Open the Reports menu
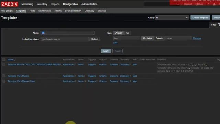Viewport: 220px width, 124px height. (55, 4)
